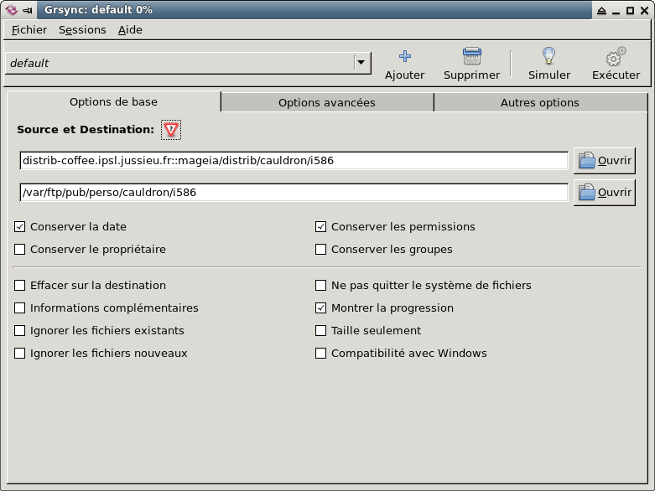Screen dimensions: 655x491
Task: Switch to Options avancées tab
Action: [x=327, y=102]
